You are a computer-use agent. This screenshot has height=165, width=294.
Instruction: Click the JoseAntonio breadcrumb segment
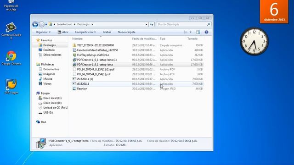click(x=64, y=24)
